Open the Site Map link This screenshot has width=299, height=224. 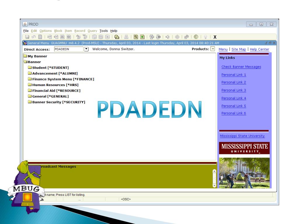point(239,49)
